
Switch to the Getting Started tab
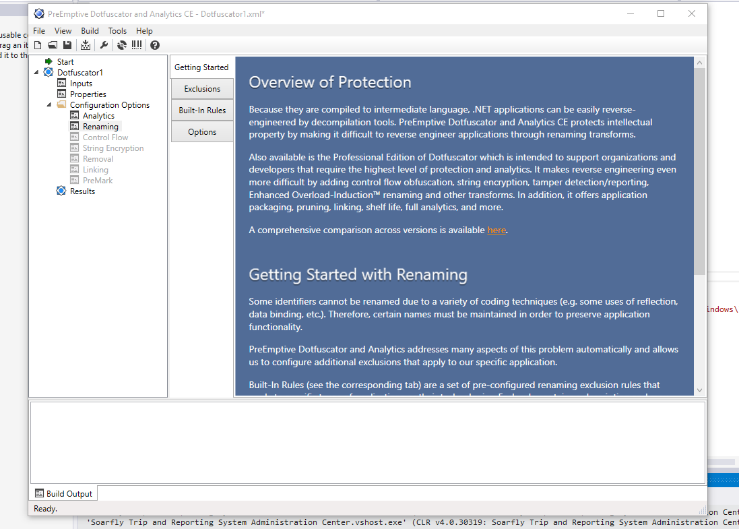[201, 67]
